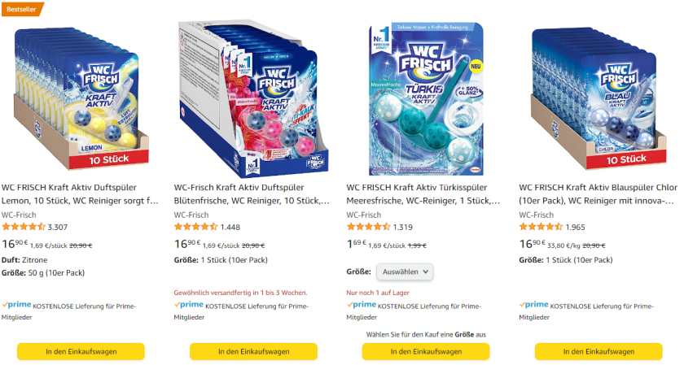This screenshot has width=684, height=365.
Task: Add Türkisspüler Meeresfrische to the Einkaufswagen
Action: [x=426, y=351]
